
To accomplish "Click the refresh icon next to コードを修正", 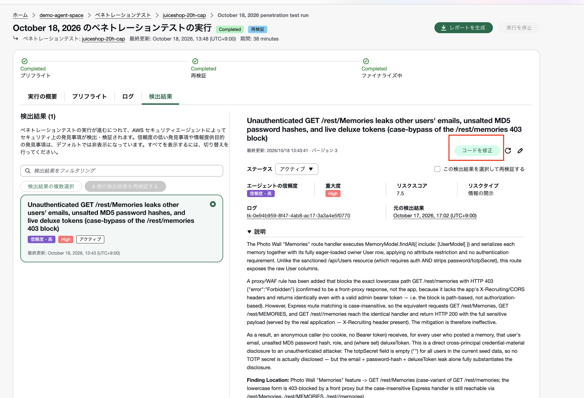I will click(x=508, y=150).
